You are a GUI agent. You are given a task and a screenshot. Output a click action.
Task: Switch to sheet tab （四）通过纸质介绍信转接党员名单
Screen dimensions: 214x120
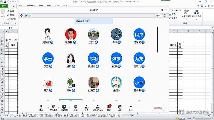pos(98,115)
